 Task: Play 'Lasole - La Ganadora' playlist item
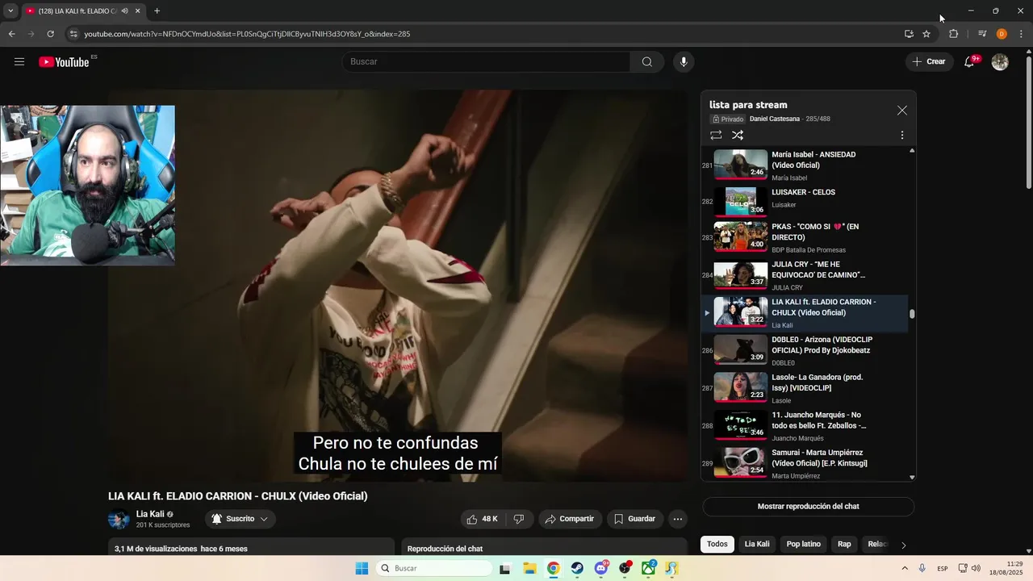805,387
